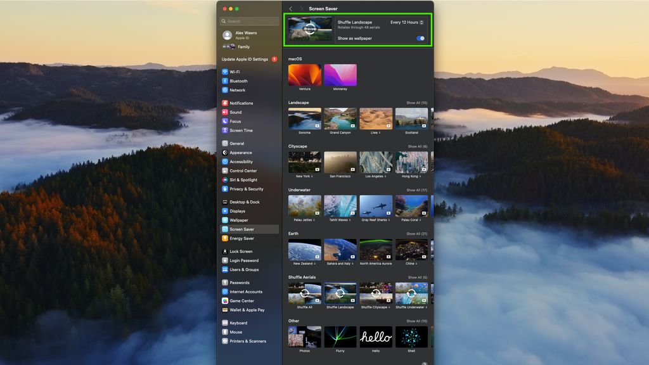Viewport: 649px width, 365px height.
Task: Open Privacy & Security settings
Action: (224, 189)
